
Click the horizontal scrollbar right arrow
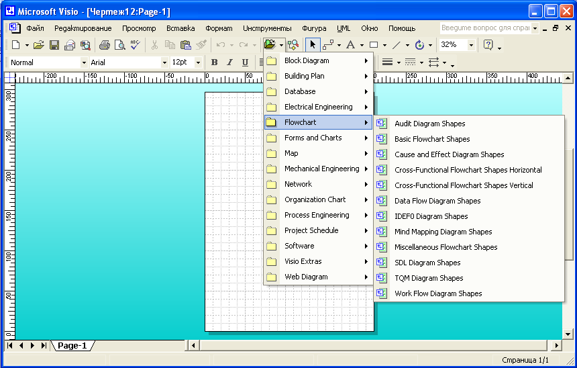pos(556,346)
